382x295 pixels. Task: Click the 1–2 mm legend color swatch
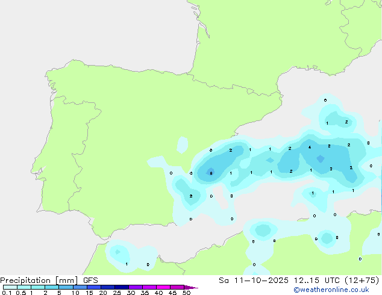(x=38, y=287)
